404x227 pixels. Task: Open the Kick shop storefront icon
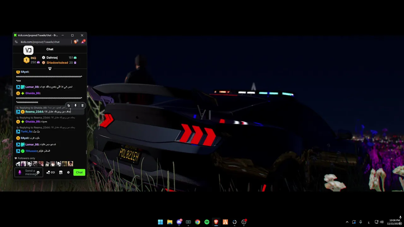tap(61, 172)
